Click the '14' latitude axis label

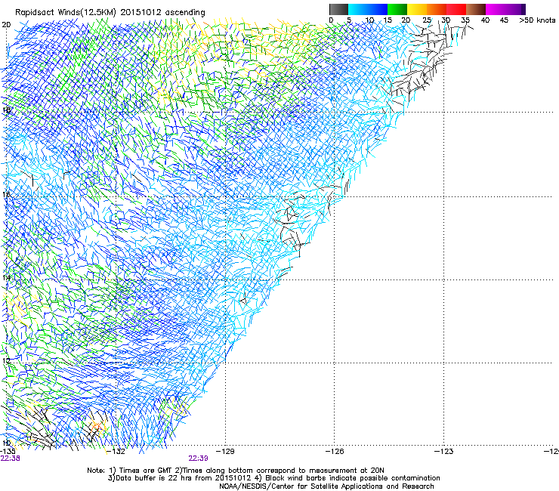point(6,277)
